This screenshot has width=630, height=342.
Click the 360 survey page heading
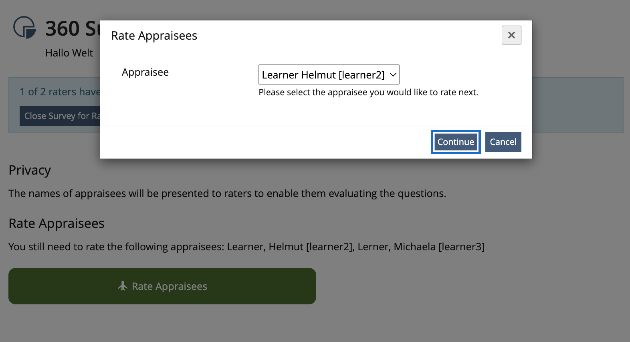tap(72, 29)
